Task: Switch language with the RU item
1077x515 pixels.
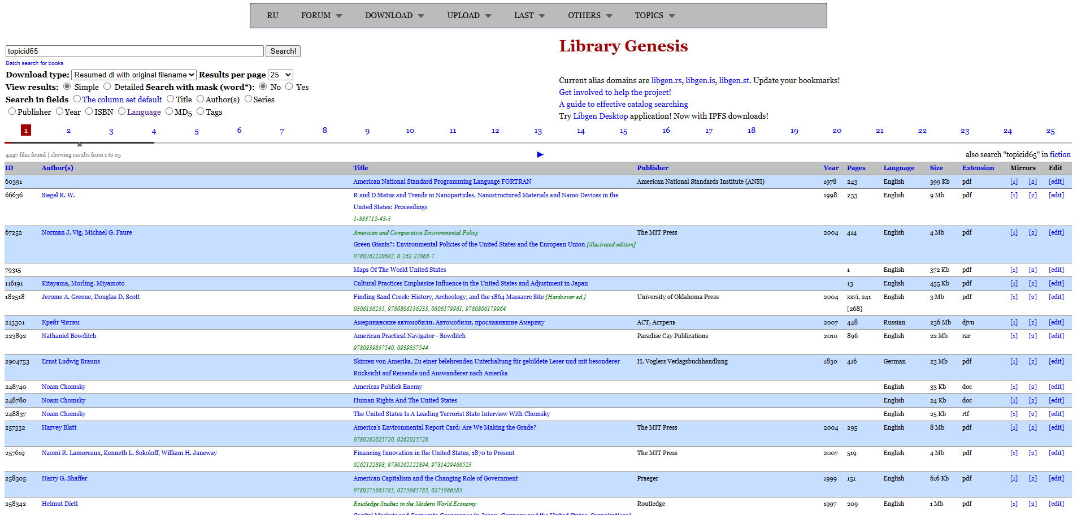Action: (272, 15)
